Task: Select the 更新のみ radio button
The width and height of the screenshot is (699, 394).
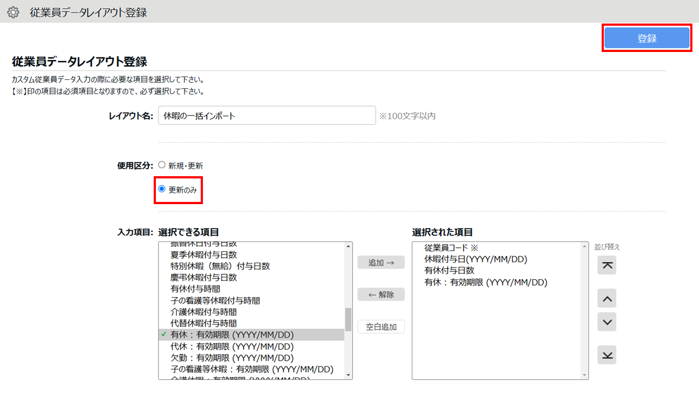Action: pos(161,189)
